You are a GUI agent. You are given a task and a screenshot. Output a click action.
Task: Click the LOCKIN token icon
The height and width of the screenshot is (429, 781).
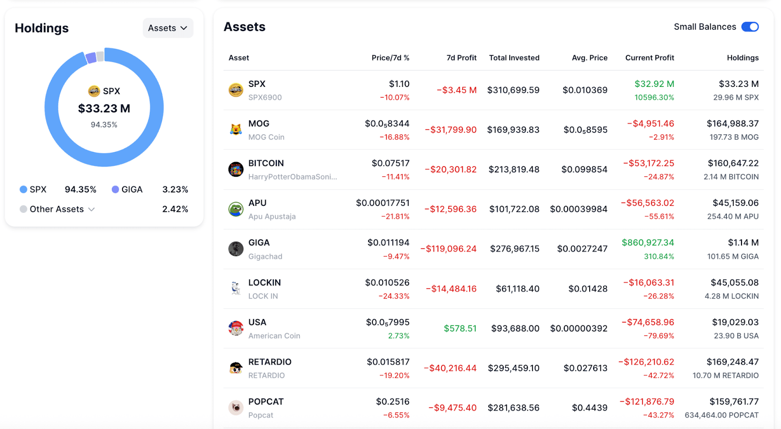click(236, 288)
